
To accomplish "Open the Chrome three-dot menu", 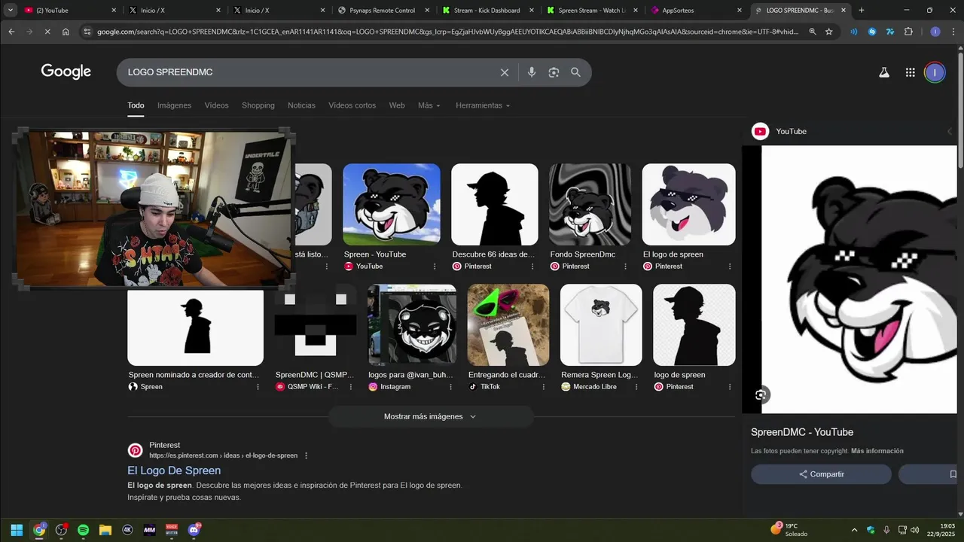I will point(953,32).
